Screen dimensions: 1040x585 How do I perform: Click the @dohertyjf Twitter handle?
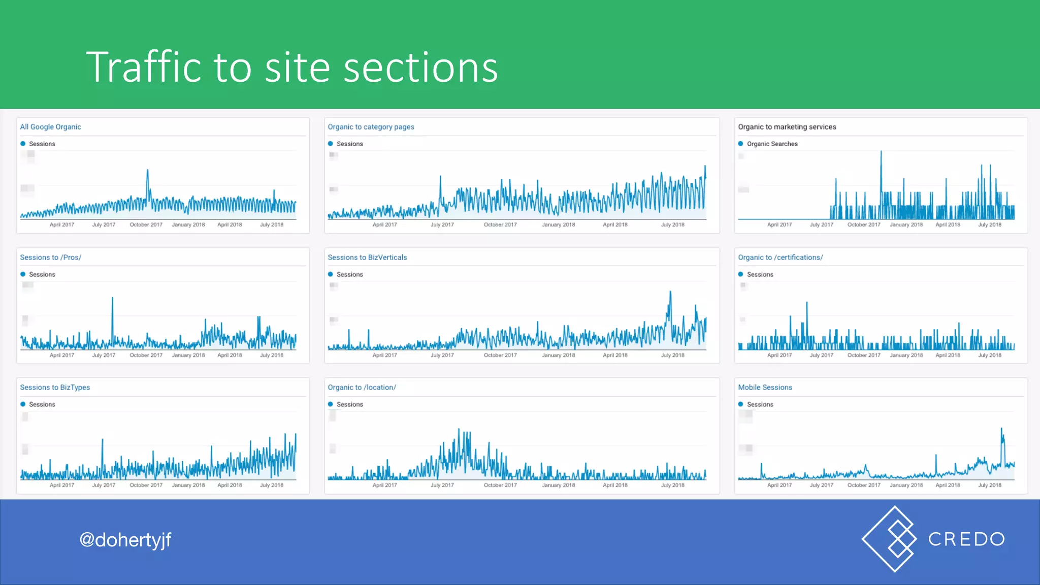point(125,540)
